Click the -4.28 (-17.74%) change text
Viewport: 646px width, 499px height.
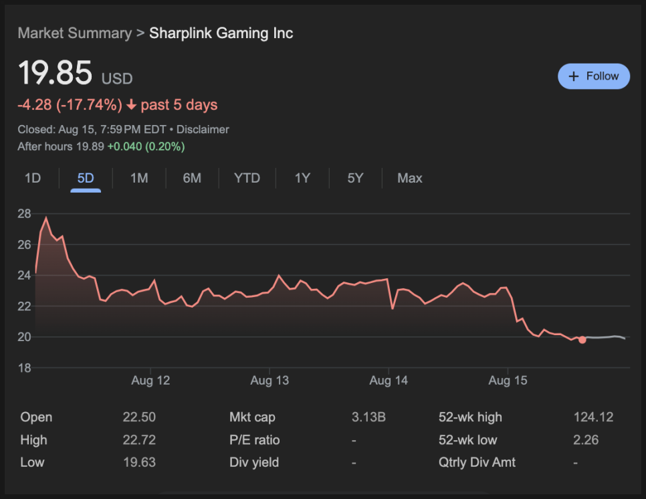pyautogui.click(x=70, y=104)
